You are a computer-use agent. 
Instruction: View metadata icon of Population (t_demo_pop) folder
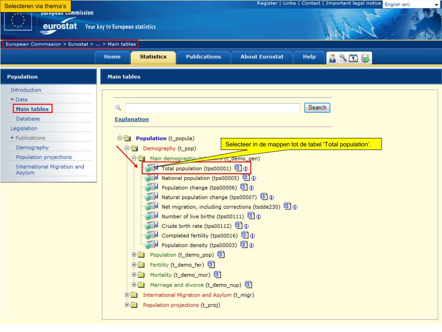tap(221, 254)
